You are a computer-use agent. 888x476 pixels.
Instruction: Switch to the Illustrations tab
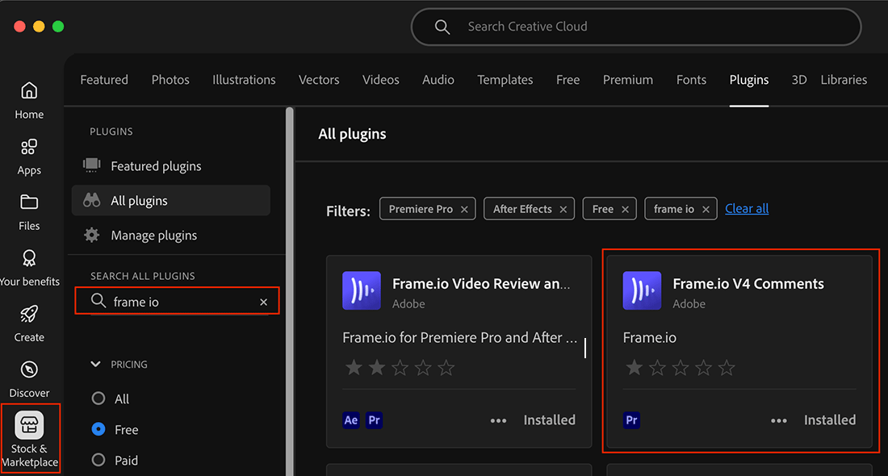pyautogui.click(x=244, y=80)
